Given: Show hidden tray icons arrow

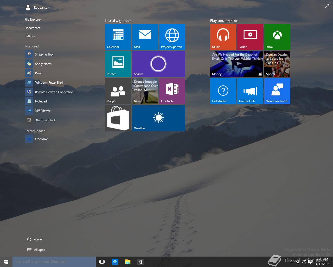Looking at the screenshot, I should click(x=291, y=262).
